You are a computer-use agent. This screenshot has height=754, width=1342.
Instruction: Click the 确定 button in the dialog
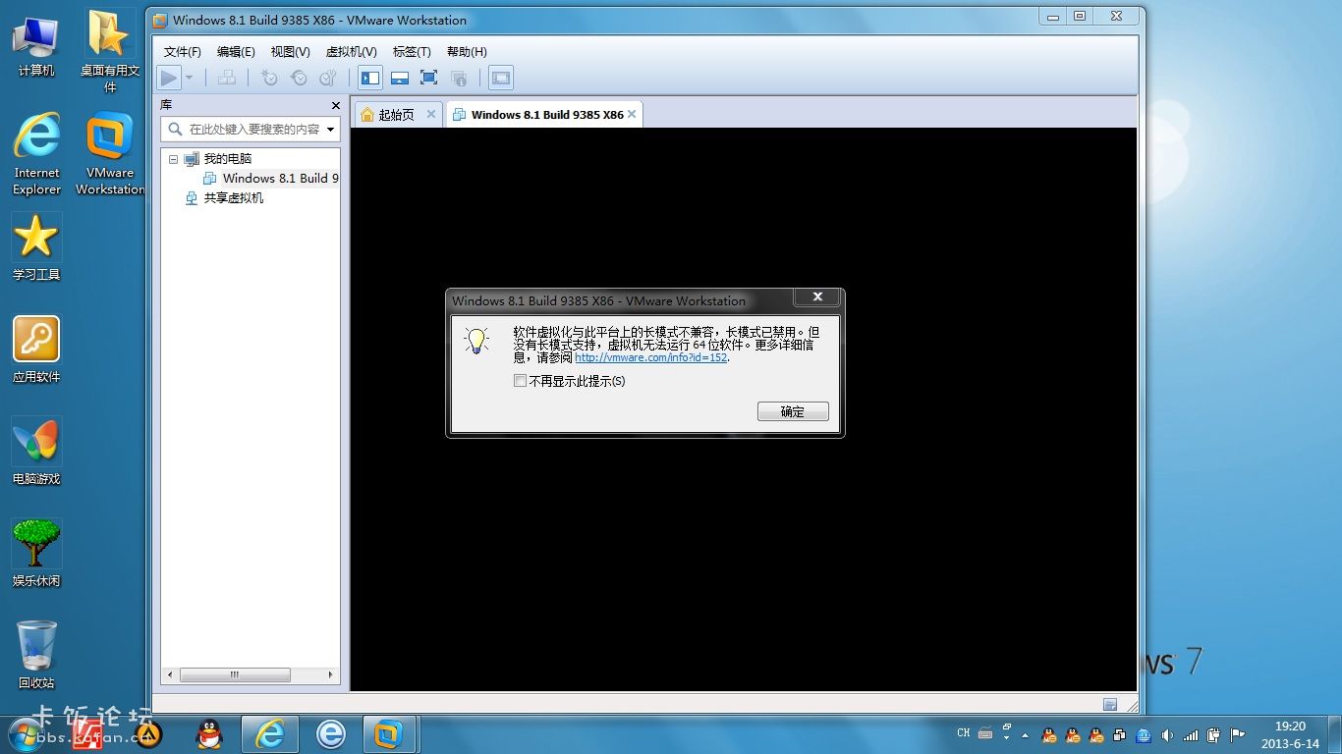coord(793,411)
